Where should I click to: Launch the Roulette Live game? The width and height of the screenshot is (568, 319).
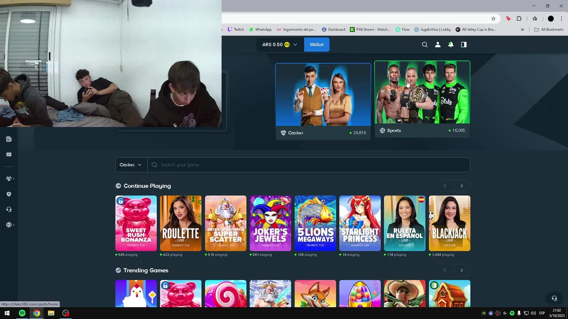[x=181, y=223]
